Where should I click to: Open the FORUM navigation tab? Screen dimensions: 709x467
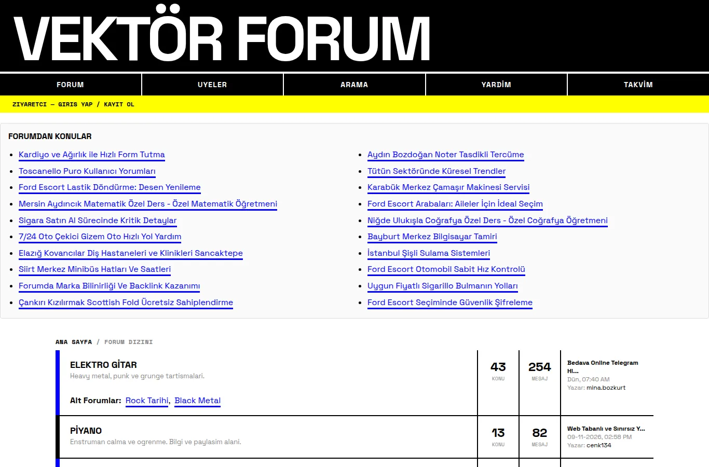coord(70,85)
